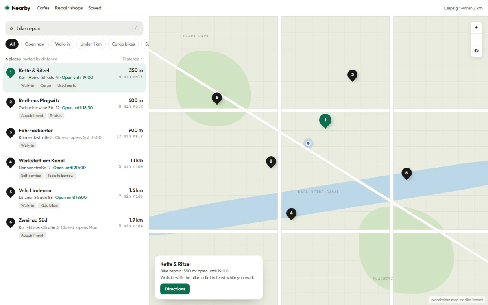
Task: Toggle the Open now filter
Action: 35,44
